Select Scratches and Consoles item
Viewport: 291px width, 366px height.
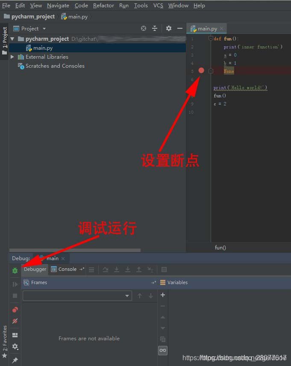tap(51, 66)
